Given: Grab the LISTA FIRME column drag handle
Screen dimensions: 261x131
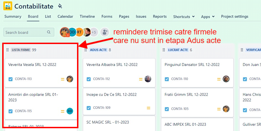Looking at the screenshot, I should [x=7, y=50].
